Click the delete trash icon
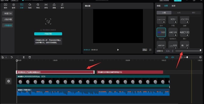 [x=30, y=57]
